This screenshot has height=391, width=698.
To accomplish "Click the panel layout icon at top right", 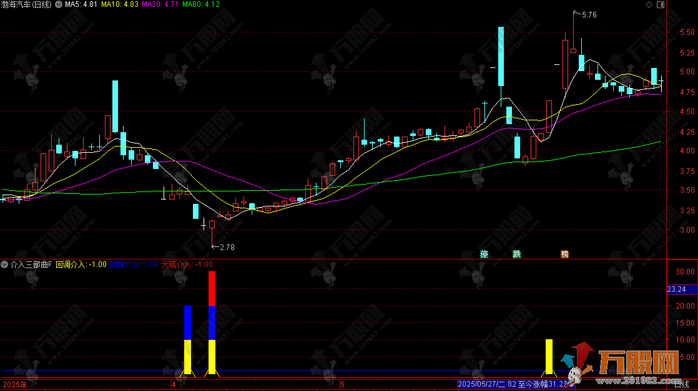I will 661,4.
